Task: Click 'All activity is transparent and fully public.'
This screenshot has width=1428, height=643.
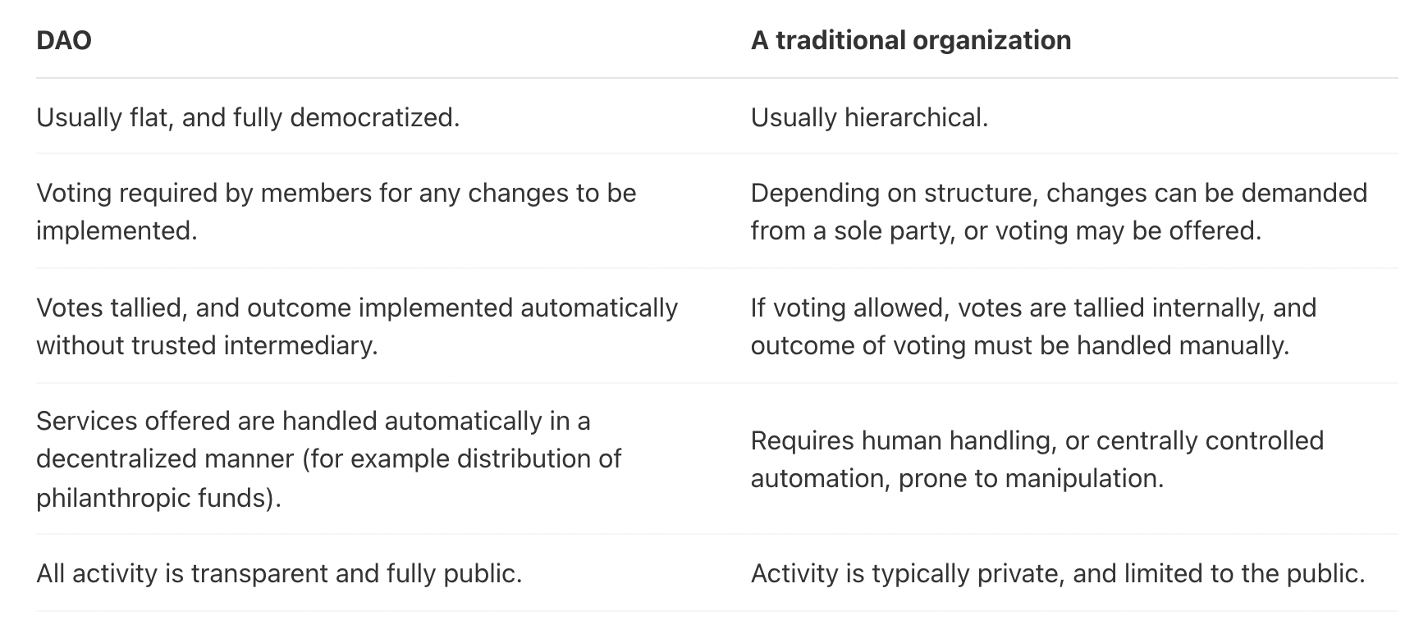Action: pos(279,573)
